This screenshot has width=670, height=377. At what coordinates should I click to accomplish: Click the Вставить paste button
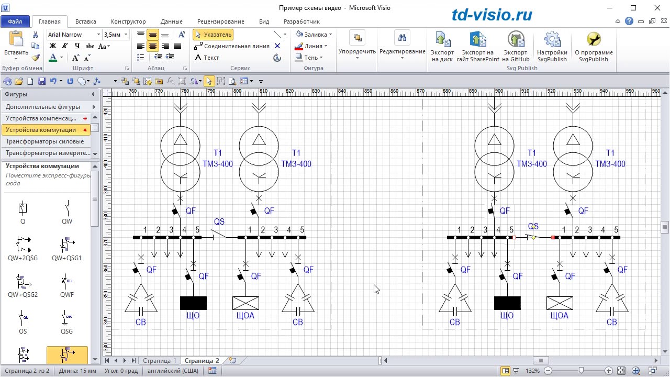[16, 44]
